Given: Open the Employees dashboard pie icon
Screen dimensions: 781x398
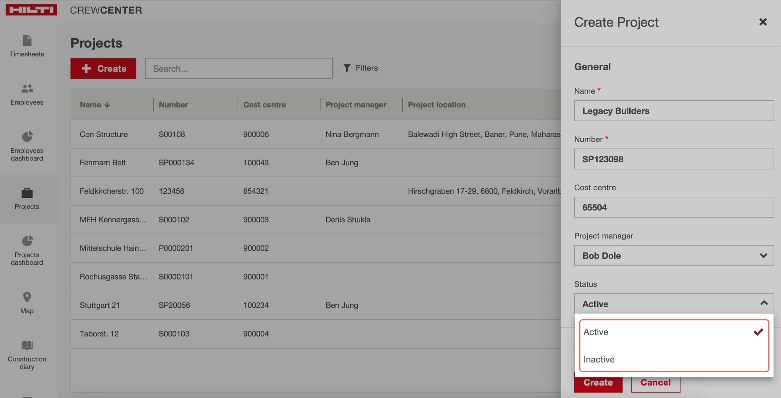Looking at the screenshot, I should [x=27, y=137].
